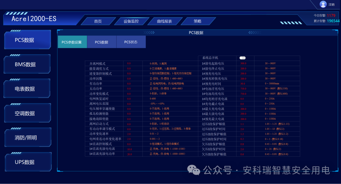
Task: Select PCS数据 in the left sidebar
Action: point(27,40)
